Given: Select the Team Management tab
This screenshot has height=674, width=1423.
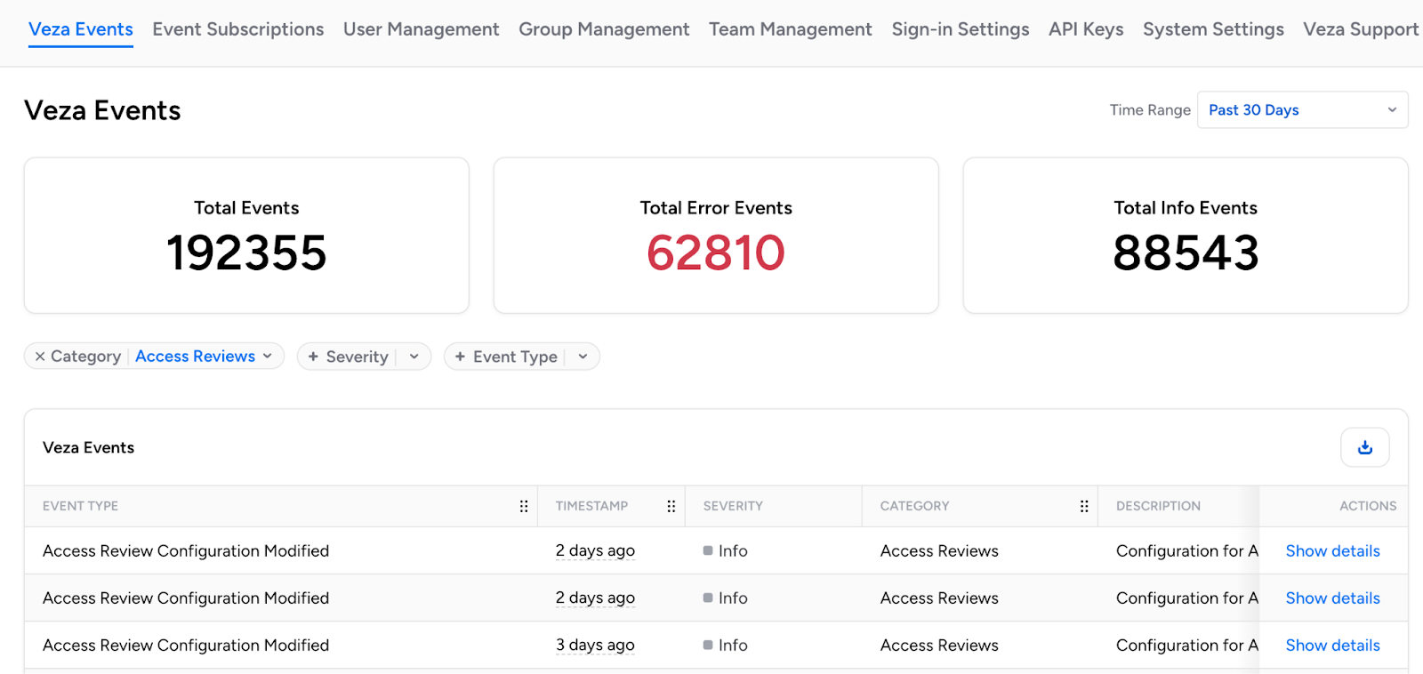Looking at the screenshot, I should click(x=791, y=29).
